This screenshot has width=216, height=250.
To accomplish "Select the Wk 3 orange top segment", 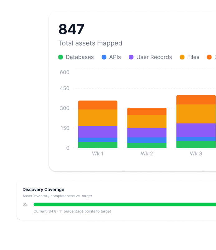I will (x=196, y=100).
